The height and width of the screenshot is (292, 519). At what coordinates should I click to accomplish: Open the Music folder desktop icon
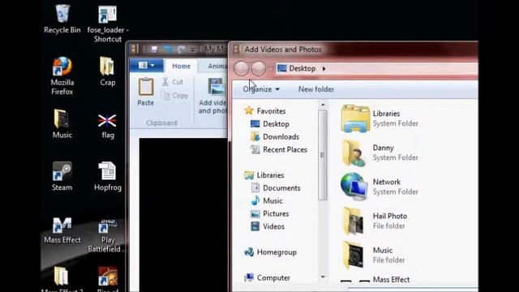[62, 123]
